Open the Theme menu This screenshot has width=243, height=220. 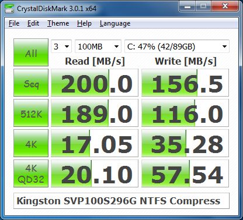pyautogui.click(x=58, y=23)
